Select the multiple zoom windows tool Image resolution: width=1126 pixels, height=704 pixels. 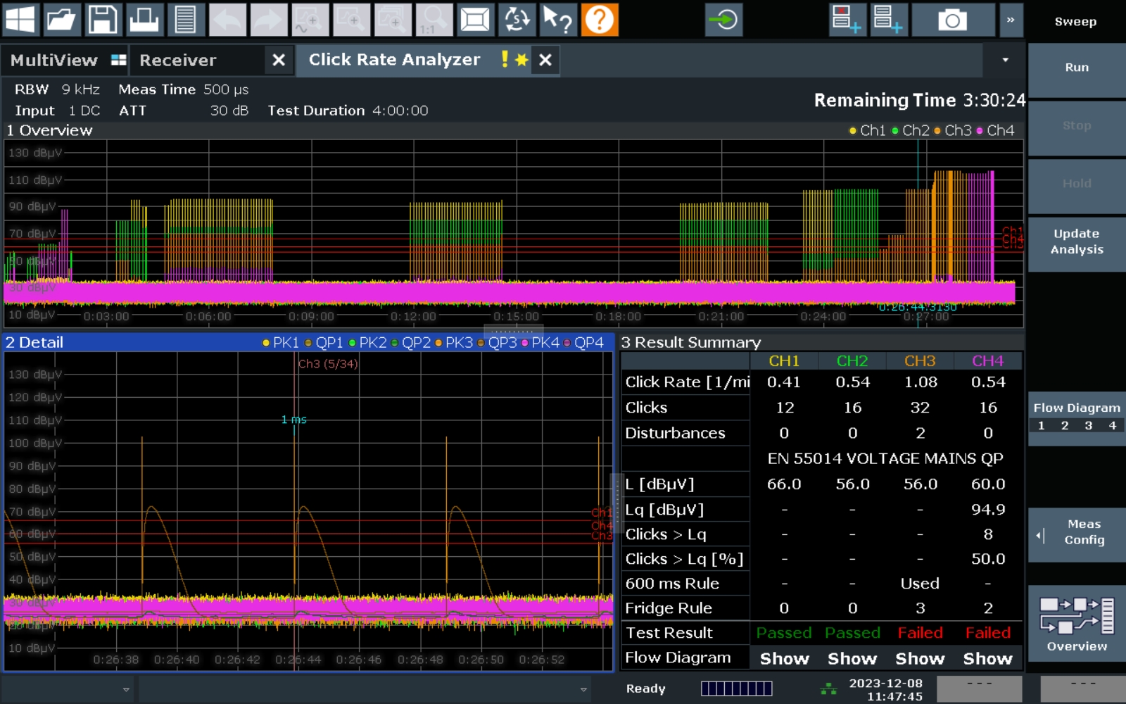pos(393,19)
